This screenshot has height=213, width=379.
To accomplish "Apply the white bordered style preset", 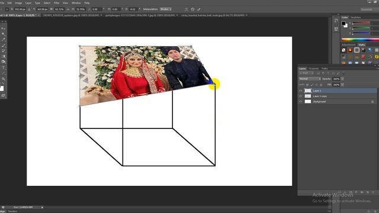I will (356, 50).
